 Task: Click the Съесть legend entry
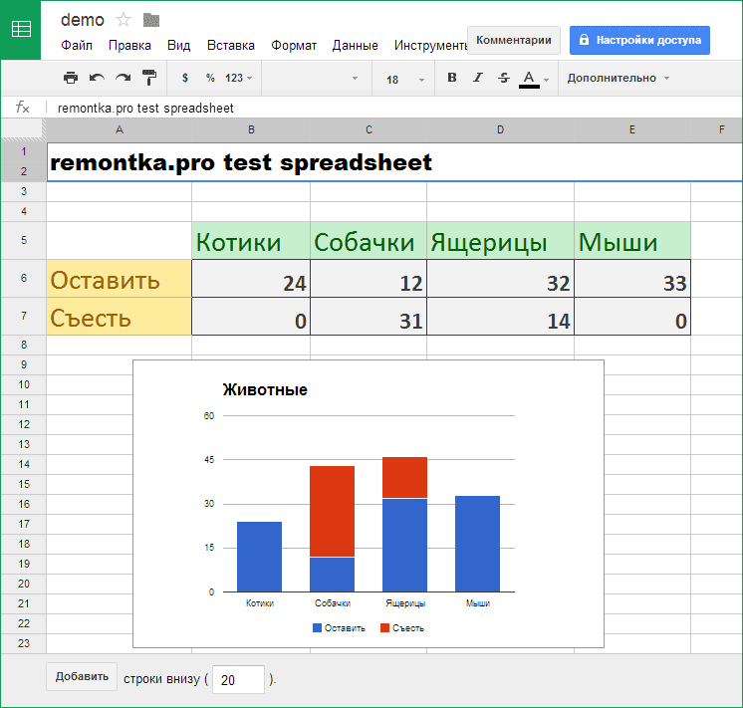pos(402,628)
